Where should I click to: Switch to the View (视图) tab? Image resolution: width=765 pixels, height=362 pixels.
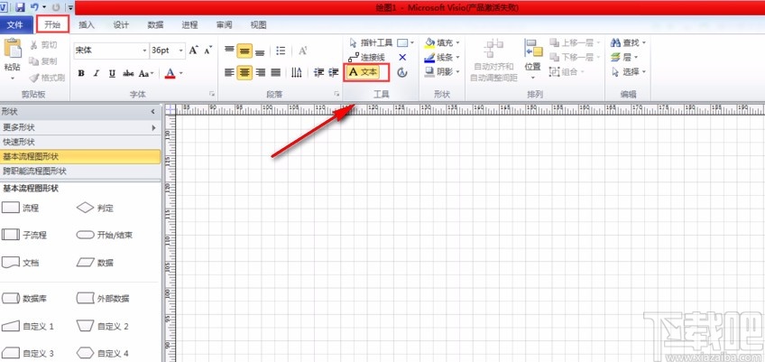[258, 25]
